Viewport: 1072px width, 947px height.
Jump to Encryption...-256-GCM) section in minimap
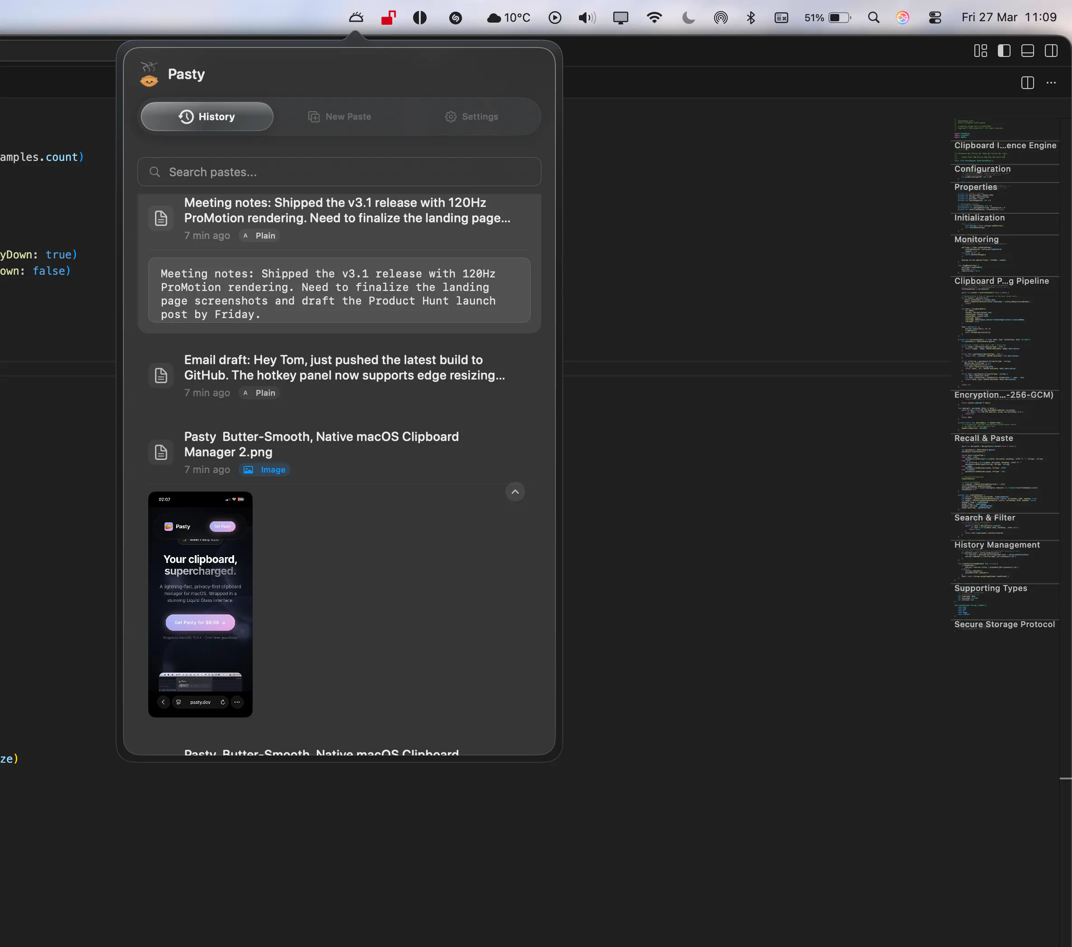(1003, 395)
